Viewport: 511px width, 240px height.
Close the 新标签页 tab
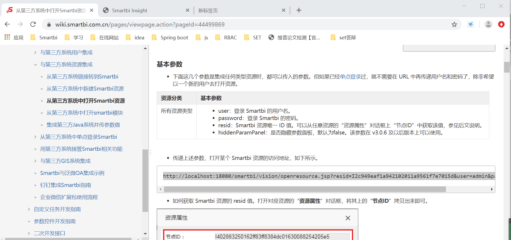(284, 10)
